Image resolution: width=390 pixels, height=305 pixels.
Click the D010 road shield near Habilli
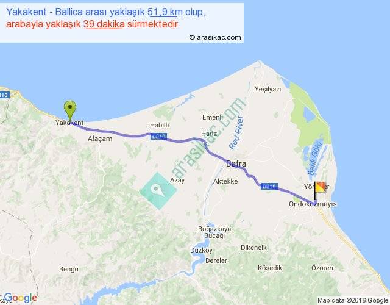(158, 137)
